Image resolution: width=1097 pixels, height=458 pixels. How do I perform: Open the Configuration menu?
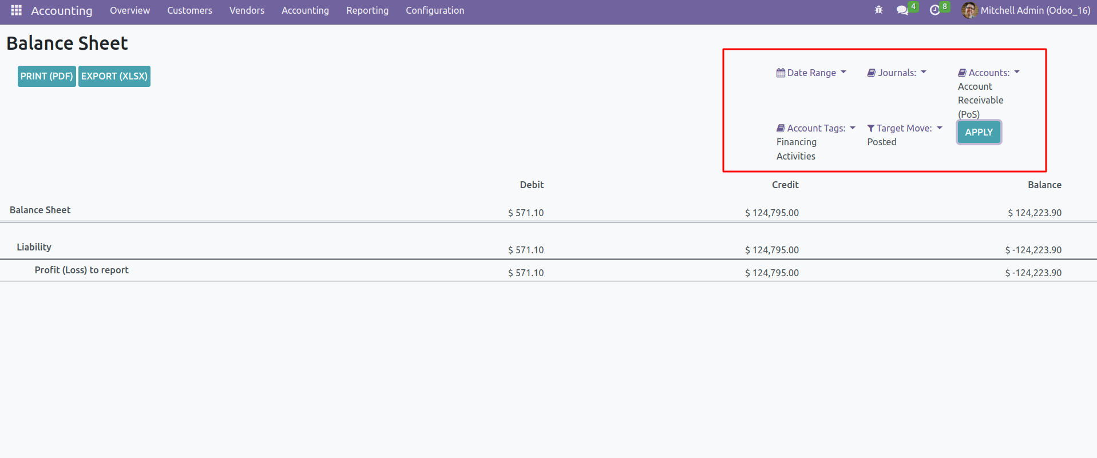tap(434, 10)
